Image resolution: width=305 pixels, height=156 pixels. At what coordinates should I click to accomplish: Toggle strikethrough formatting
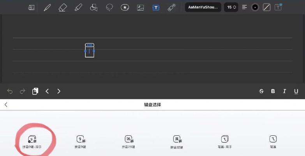[261, 91]
